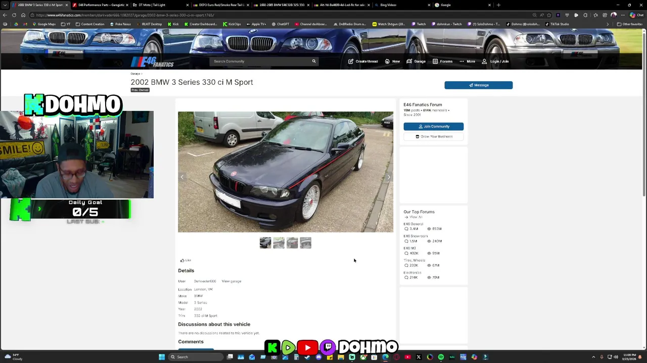Click the Garage breadcrumb link

pyautogui.click(x=135, y=74)
